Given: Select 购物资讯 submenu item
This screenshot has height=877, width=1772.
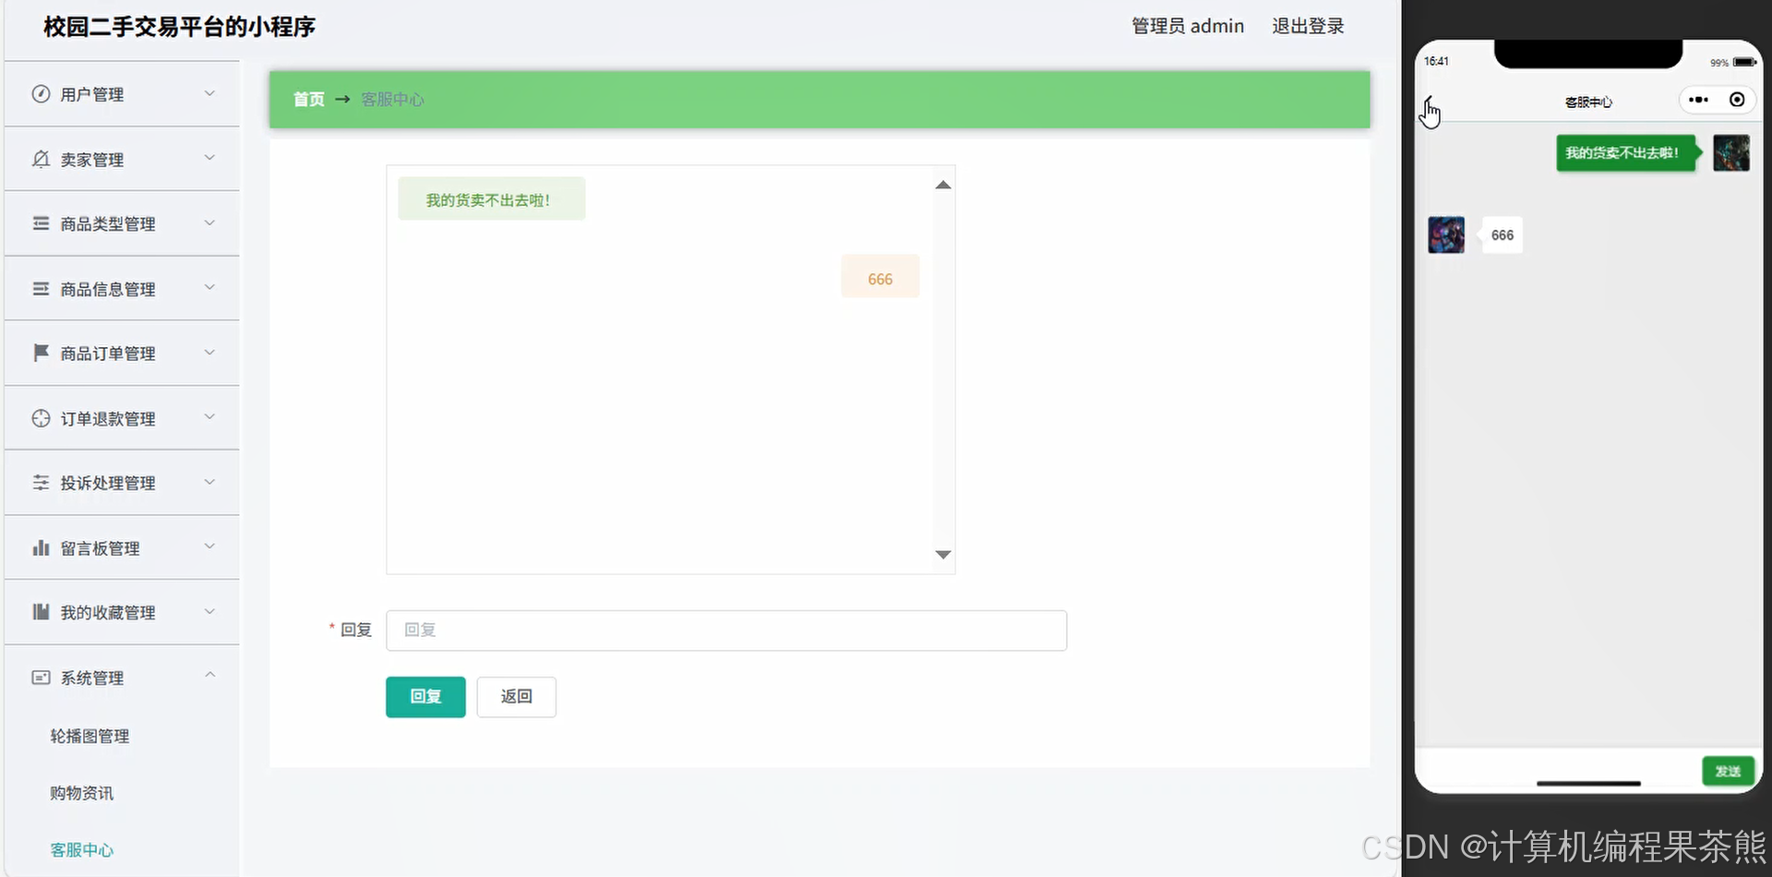Looking at the screenshot, I should point(82,793).
